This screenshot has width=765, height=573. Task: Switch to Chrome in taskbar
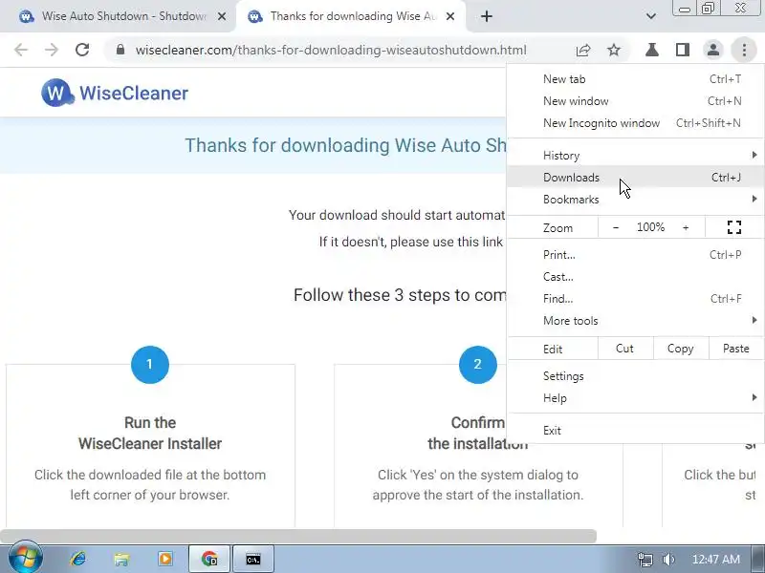click(x=209, y=559)
